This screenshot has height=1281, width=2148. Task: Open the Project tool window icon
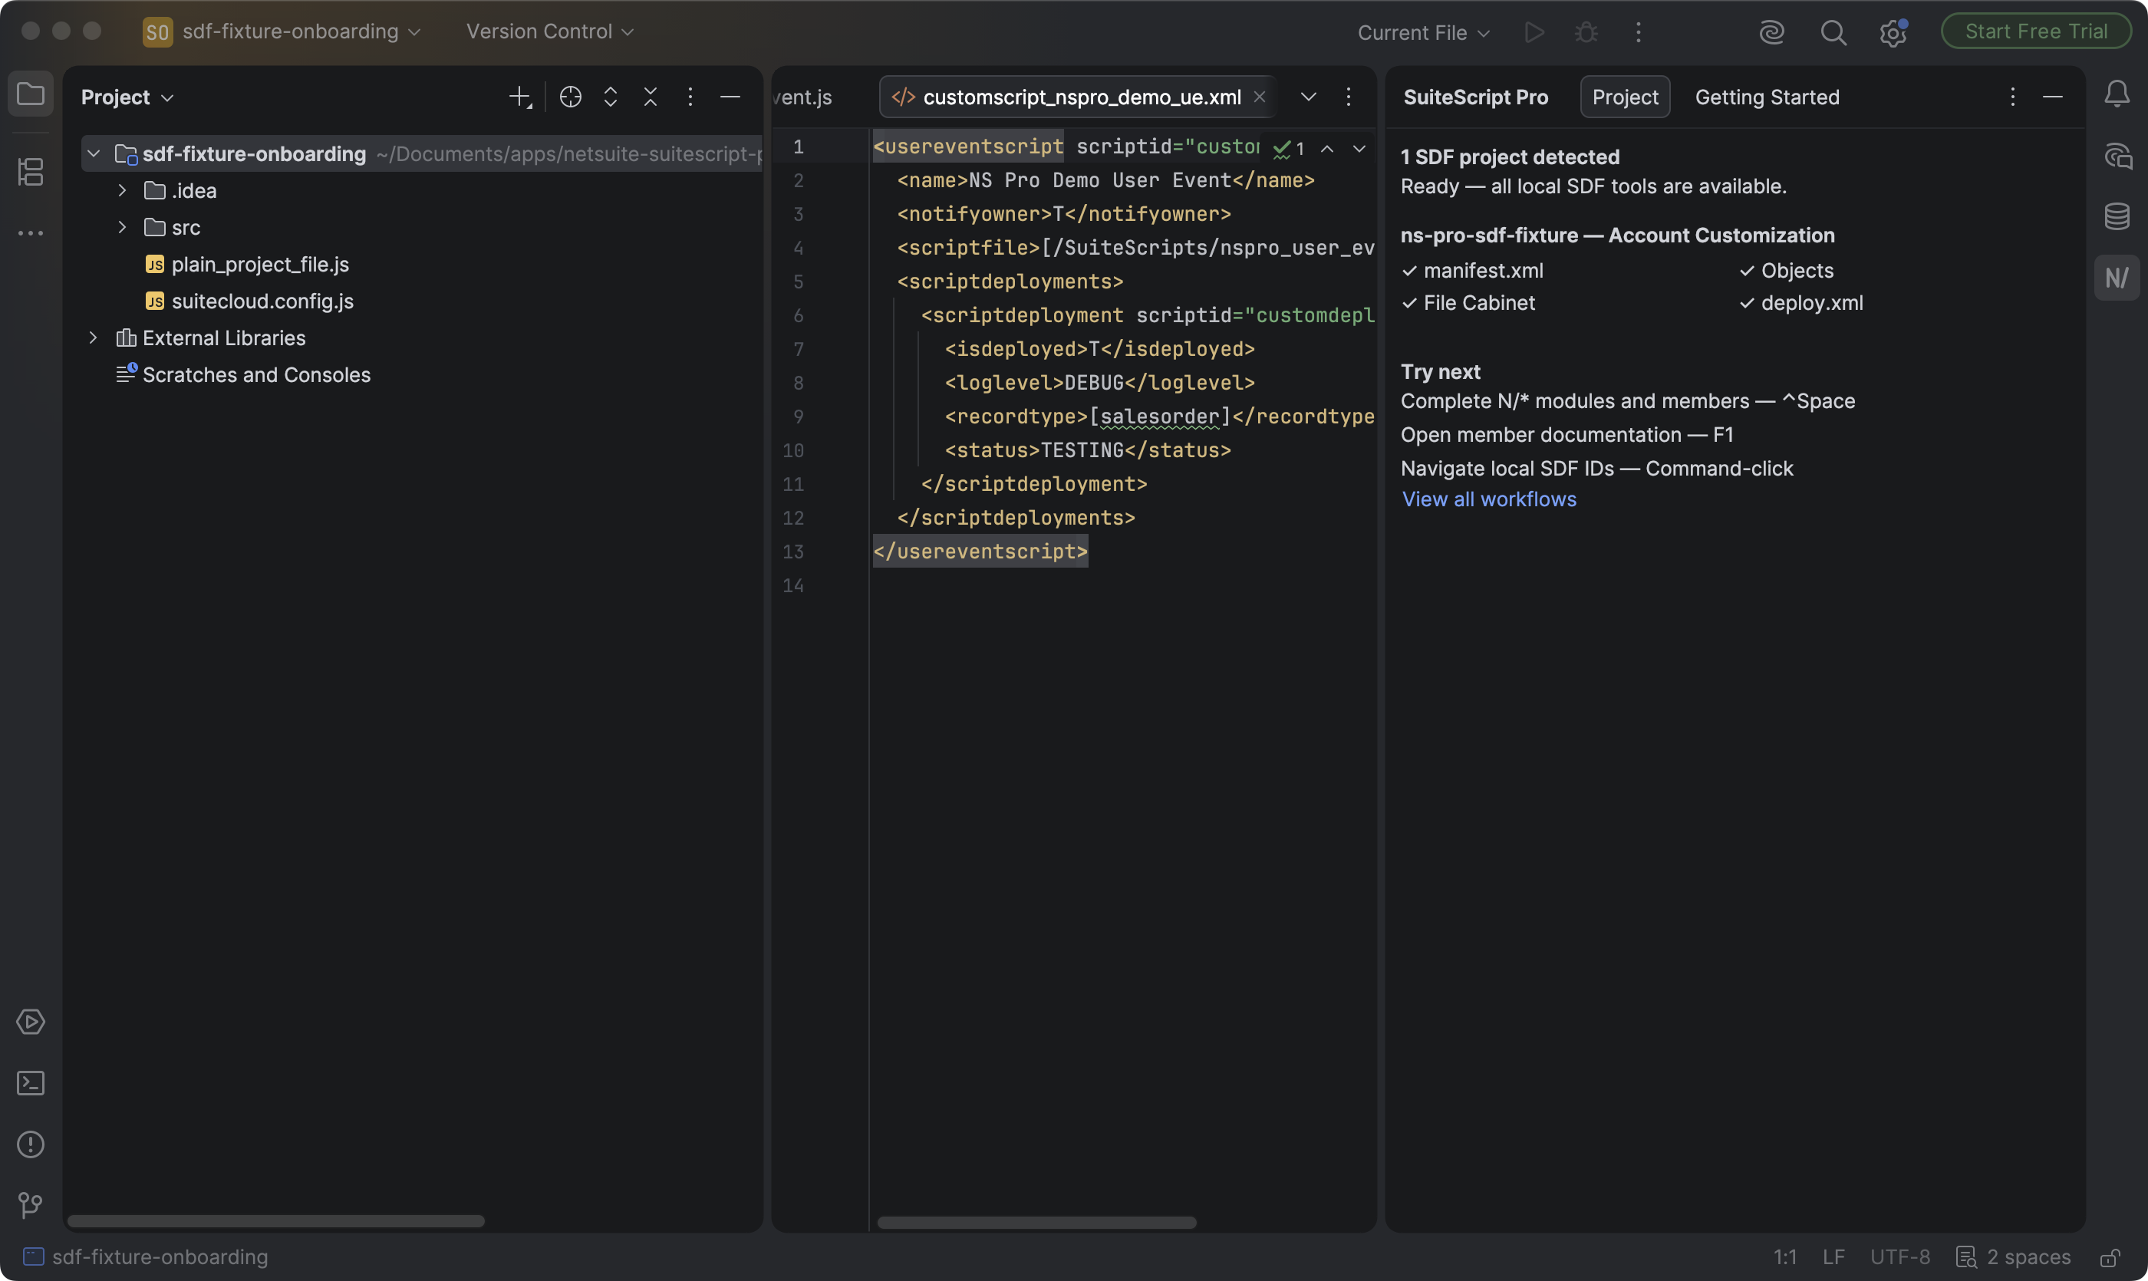[31, 94]
